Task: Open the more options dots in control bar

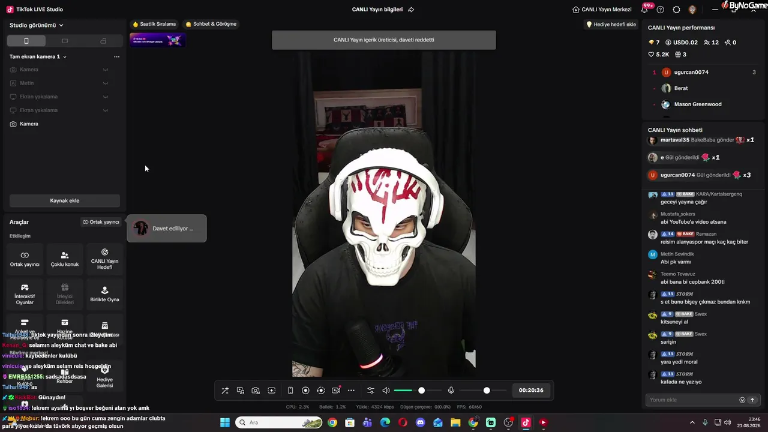Action: [352, 391]
